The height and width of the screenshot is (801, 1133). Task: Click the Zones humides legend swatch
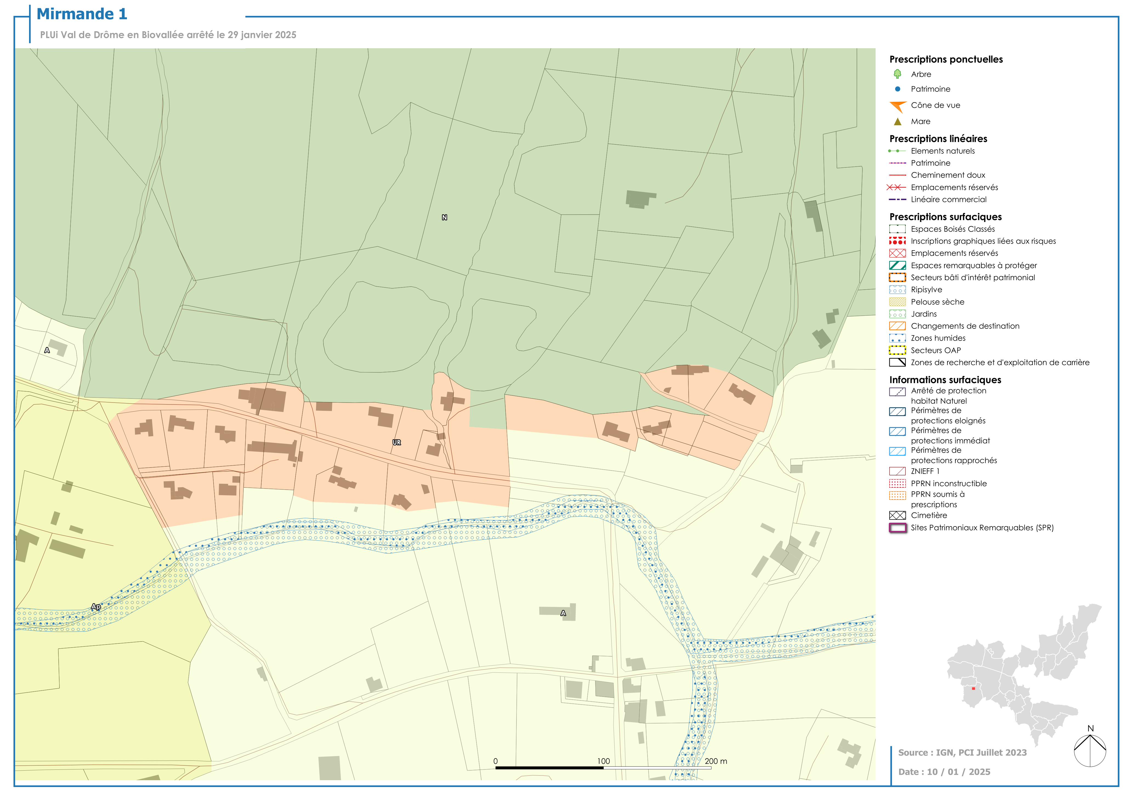tap(897, 338)
